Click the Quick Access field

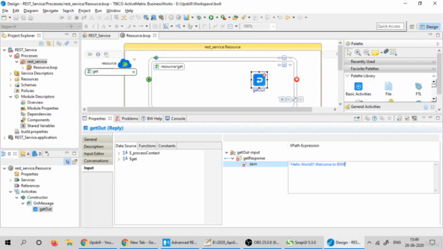tap(390, 26)
